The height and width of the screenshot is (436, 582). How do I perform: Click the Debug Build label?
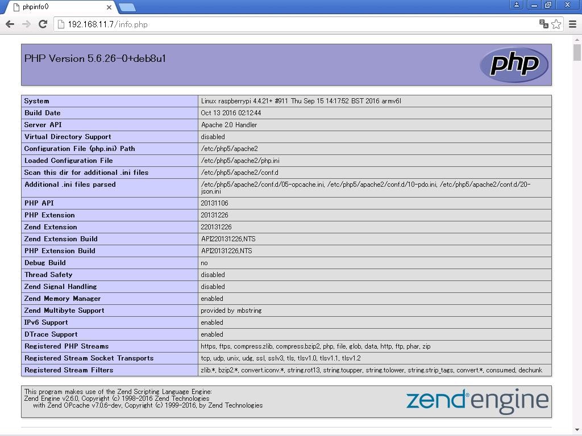click(x=45, y=262)
